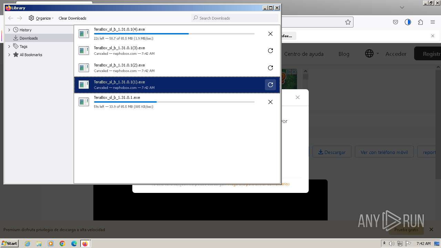Expand the Tags tree item
The width and height of the screenshot is (441, 248).
coord(9,46)
